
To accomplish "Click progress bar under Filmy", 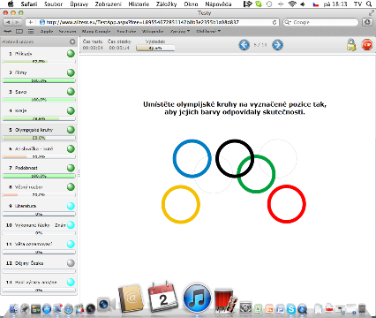I will pyautogui.click(x=39, y=80).
